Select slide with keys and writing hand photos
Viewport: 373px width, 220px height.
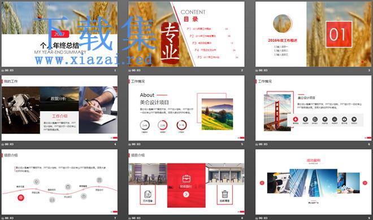tap(59, 108)
